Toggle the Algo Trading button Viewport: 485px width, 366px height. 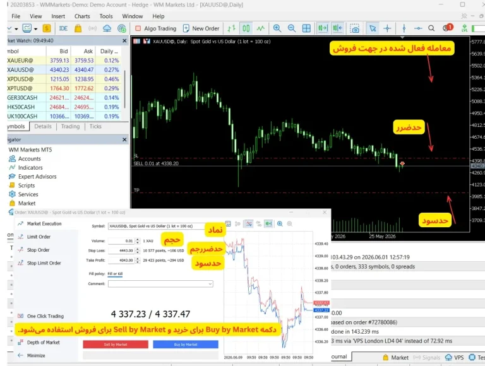coord(155,28)
